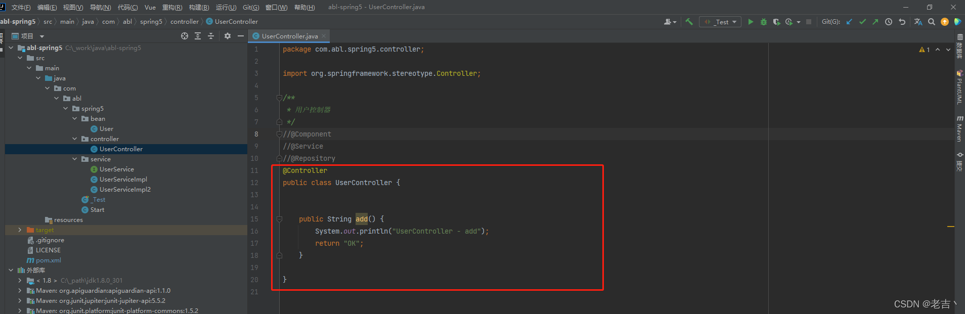
Task: Expand the target folder node
Action: (x=20, y=230)
